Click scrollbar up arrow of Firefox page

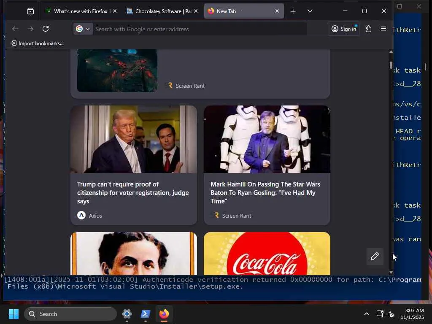pos(391,52)
